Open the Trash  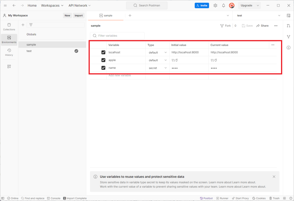click(274, 198)
